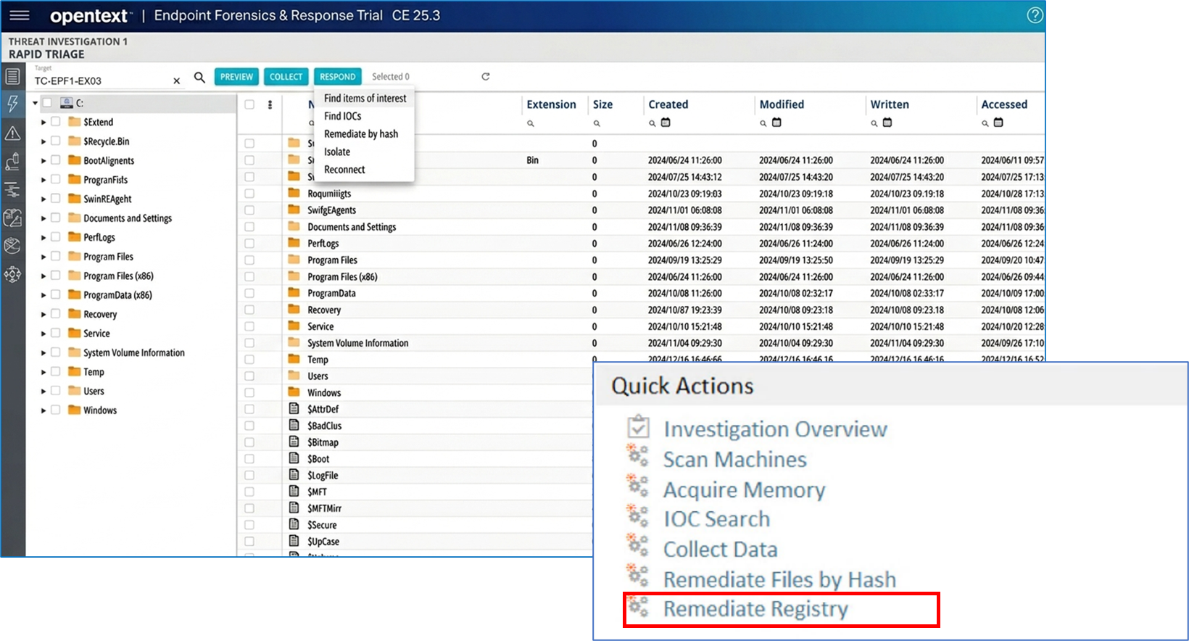The width and height of the screenshot is (1189, 641).
Task: Expand the Service folder in the tree
Action: 43,334
